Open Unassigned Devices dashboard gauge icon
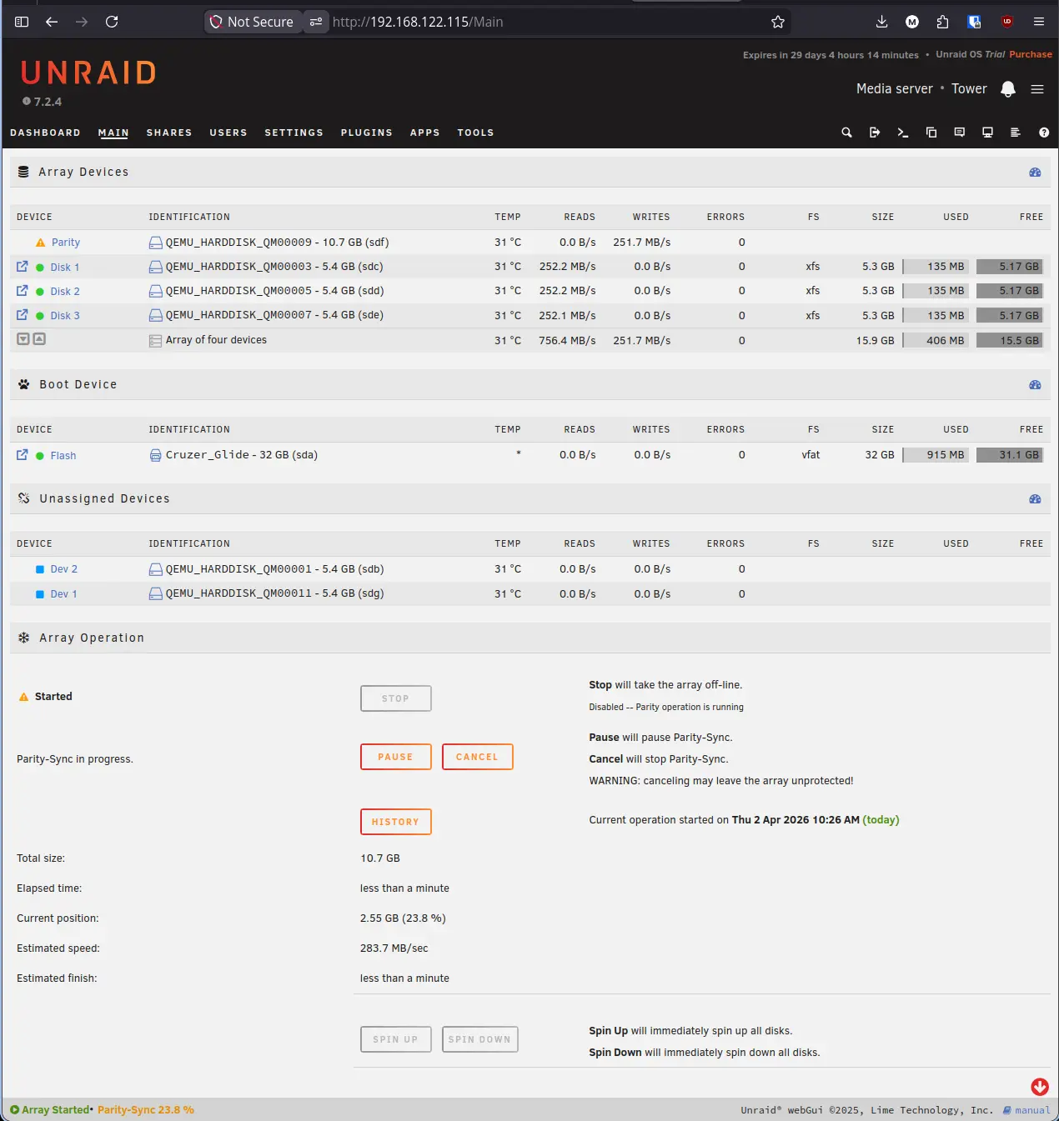Screen dimensions: 1059x1121 click(x=1035, y=499)
